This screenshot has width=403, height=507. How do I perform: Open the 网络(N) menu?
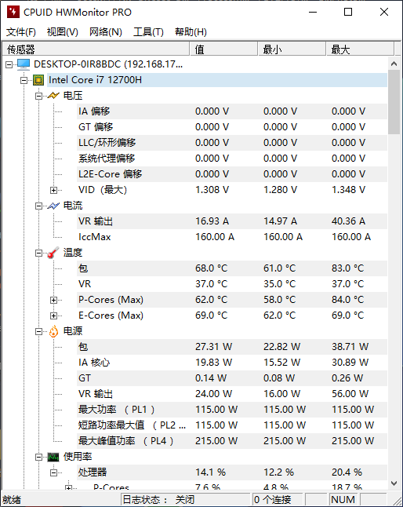click(x=106, y=31)
